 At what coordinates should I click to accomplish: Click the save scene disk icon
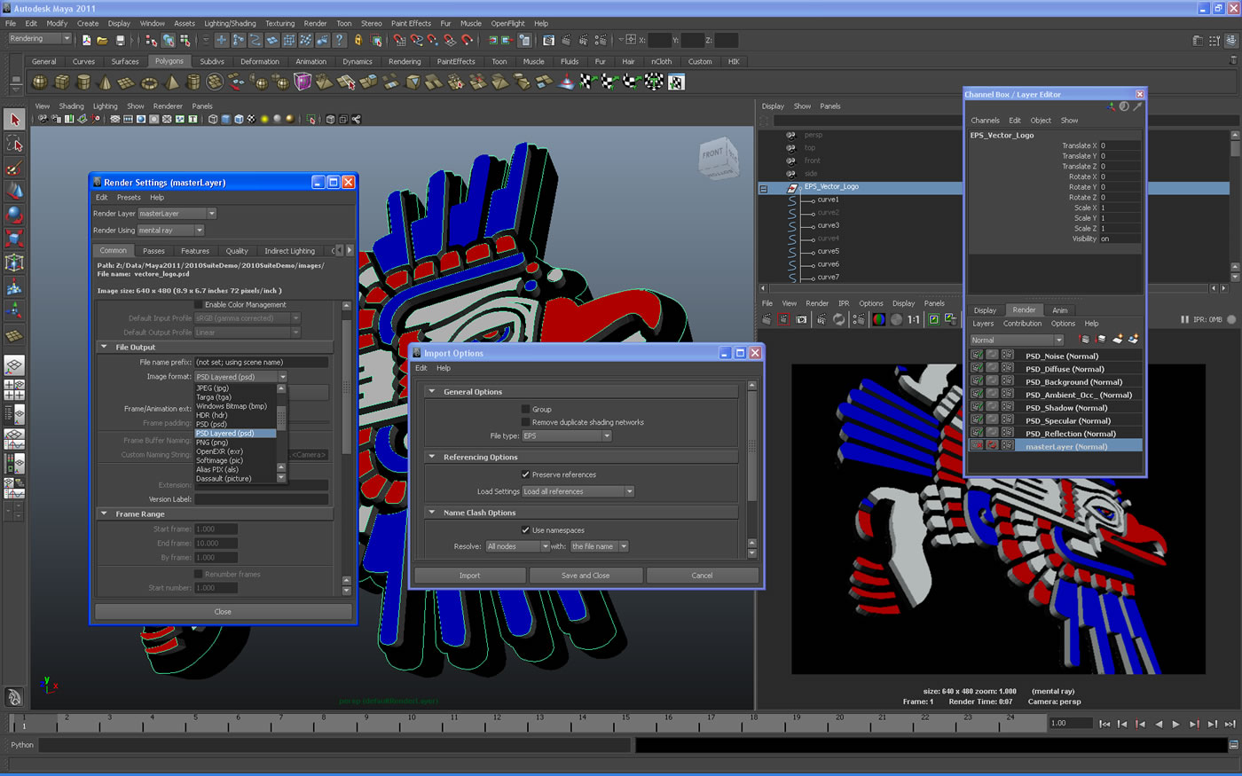point(120,40)
